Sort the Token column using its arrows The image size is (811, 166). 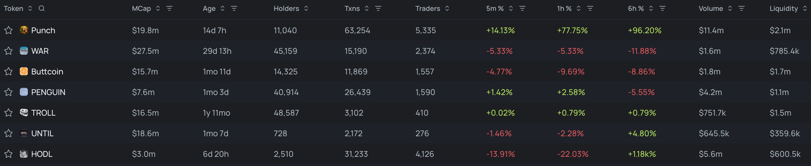click(x=30, y=9)
